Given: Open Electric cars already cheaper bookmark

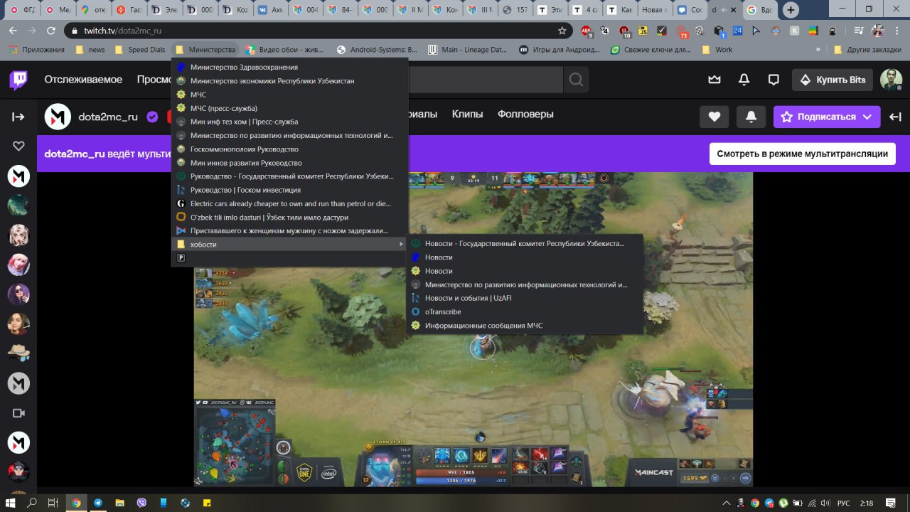Looking at the screenshot, I should point(290,203).
